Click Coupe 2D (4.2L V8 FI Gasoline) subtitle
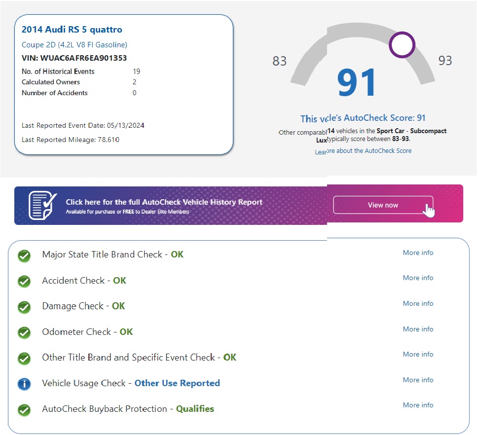478x435 pixels. coord(74,45)
